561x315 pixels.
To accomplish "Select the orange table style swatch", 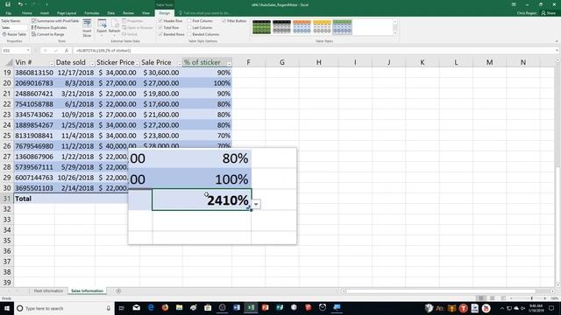I will pos(302,27).
